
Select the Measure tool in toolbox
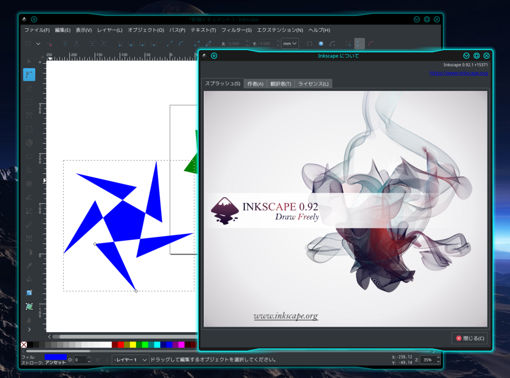pos(29,116)
